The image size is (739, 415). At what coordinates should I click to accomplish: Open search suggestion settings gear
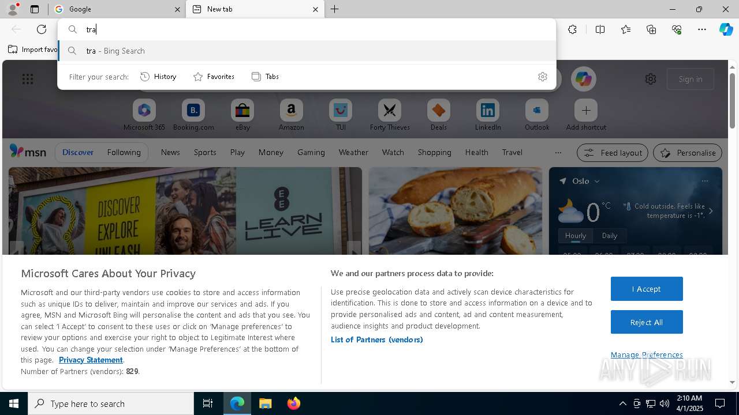pyautogui.click(x=543, y=77)
